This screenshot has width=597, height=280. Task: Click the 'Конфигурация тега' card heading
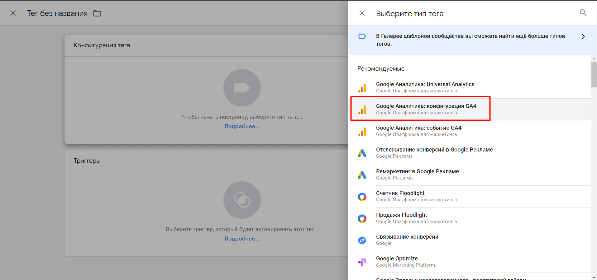102,45
